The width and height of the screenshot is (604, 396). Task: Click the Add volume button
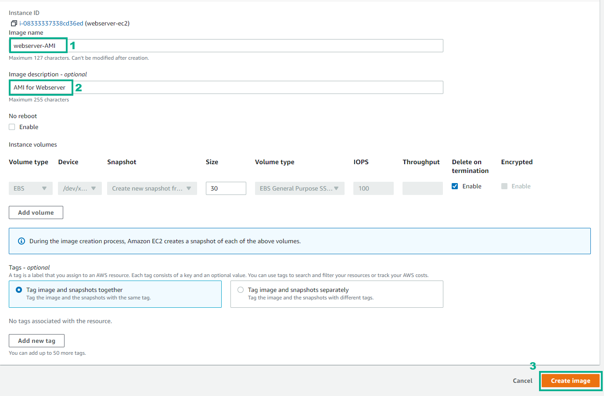click(x=36, y=212)
